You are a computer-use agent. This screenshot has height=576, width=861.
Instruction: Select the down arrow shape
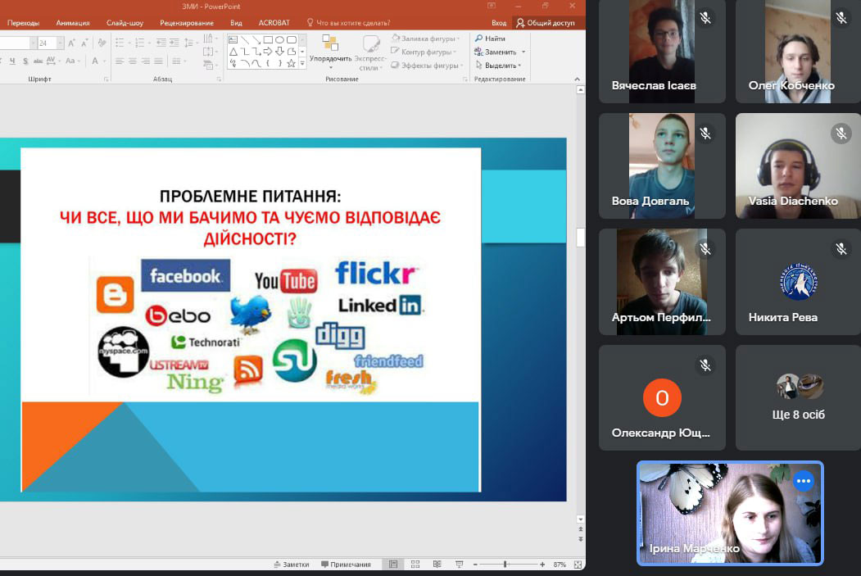tap(279, 52)
